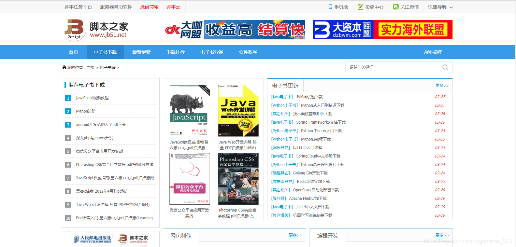Click the 手机版 link text
Viewport: 516px width, 247px height.
[341, 7]
